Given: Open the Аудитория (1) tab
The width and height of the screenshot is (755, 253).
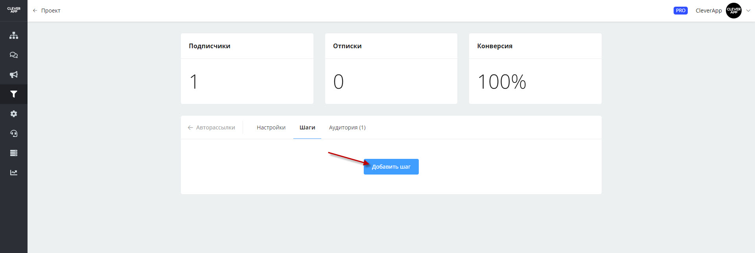Looking at the screenshot, I should tap(347, 127).
